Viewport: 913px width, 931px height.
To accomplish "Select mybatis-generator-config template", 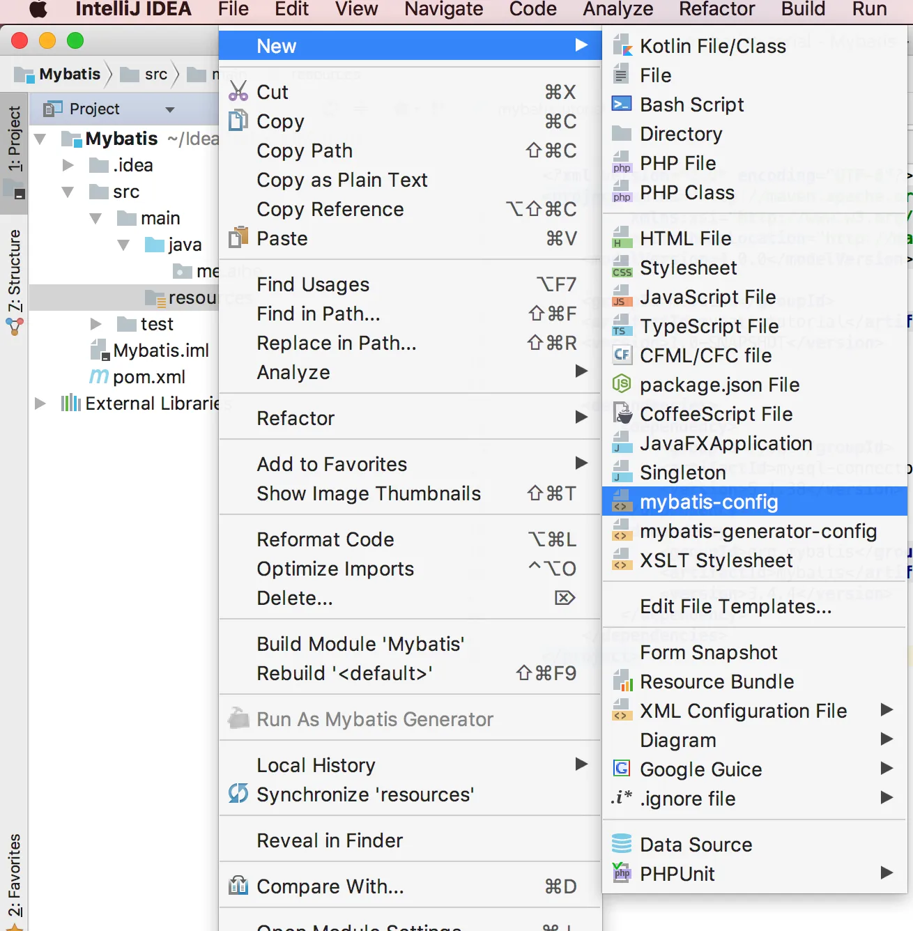I will tap(758, 532).
